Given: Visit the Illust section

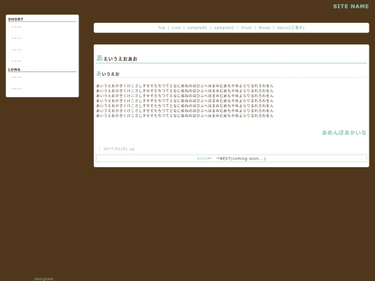Looking at the screenshot, I should tap(246, 28).
